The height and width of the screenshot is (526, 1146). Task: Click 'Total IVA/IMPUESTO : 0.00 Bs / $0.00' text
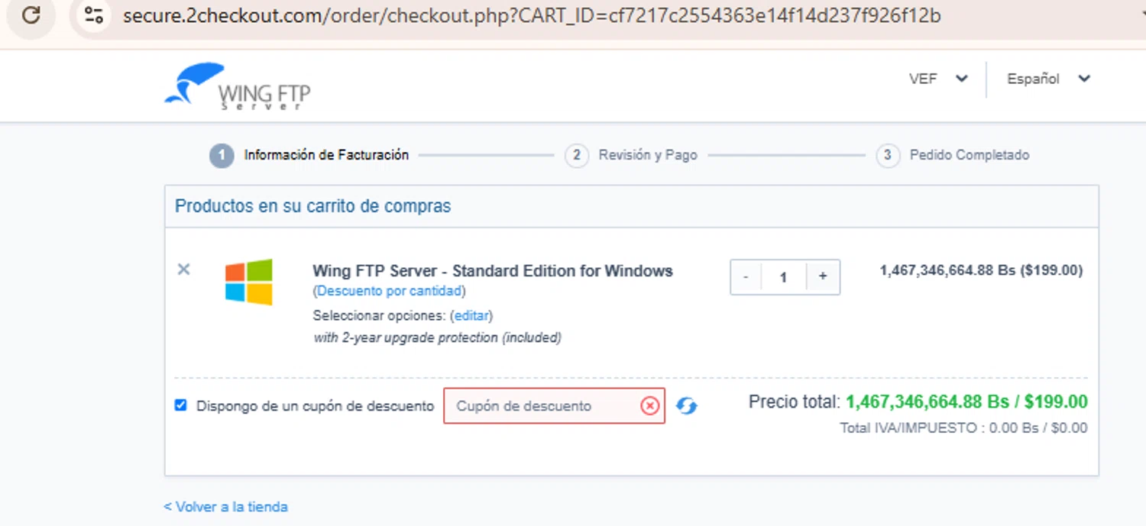tap(963, 428)
